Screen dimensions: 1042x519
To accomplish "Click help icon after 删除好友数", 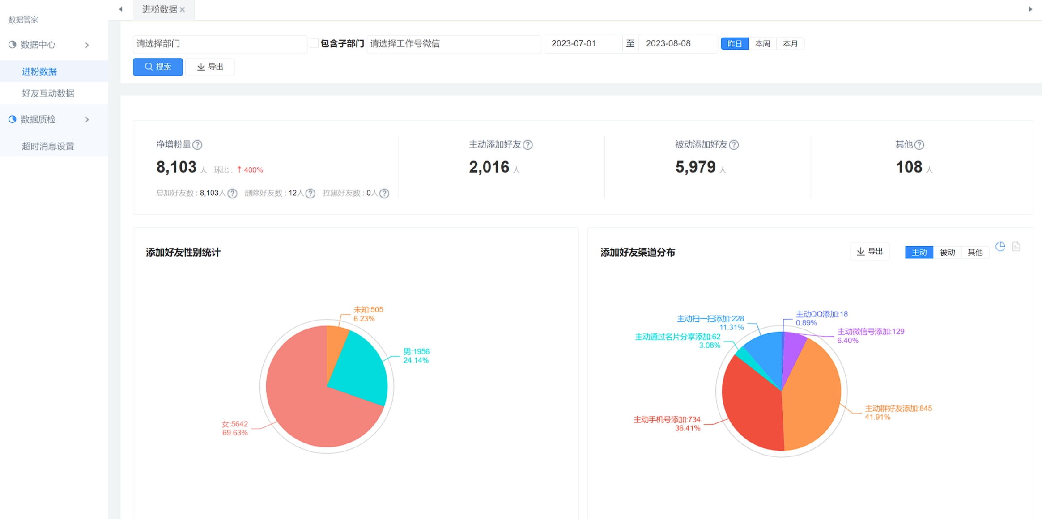I will point(310,193).
